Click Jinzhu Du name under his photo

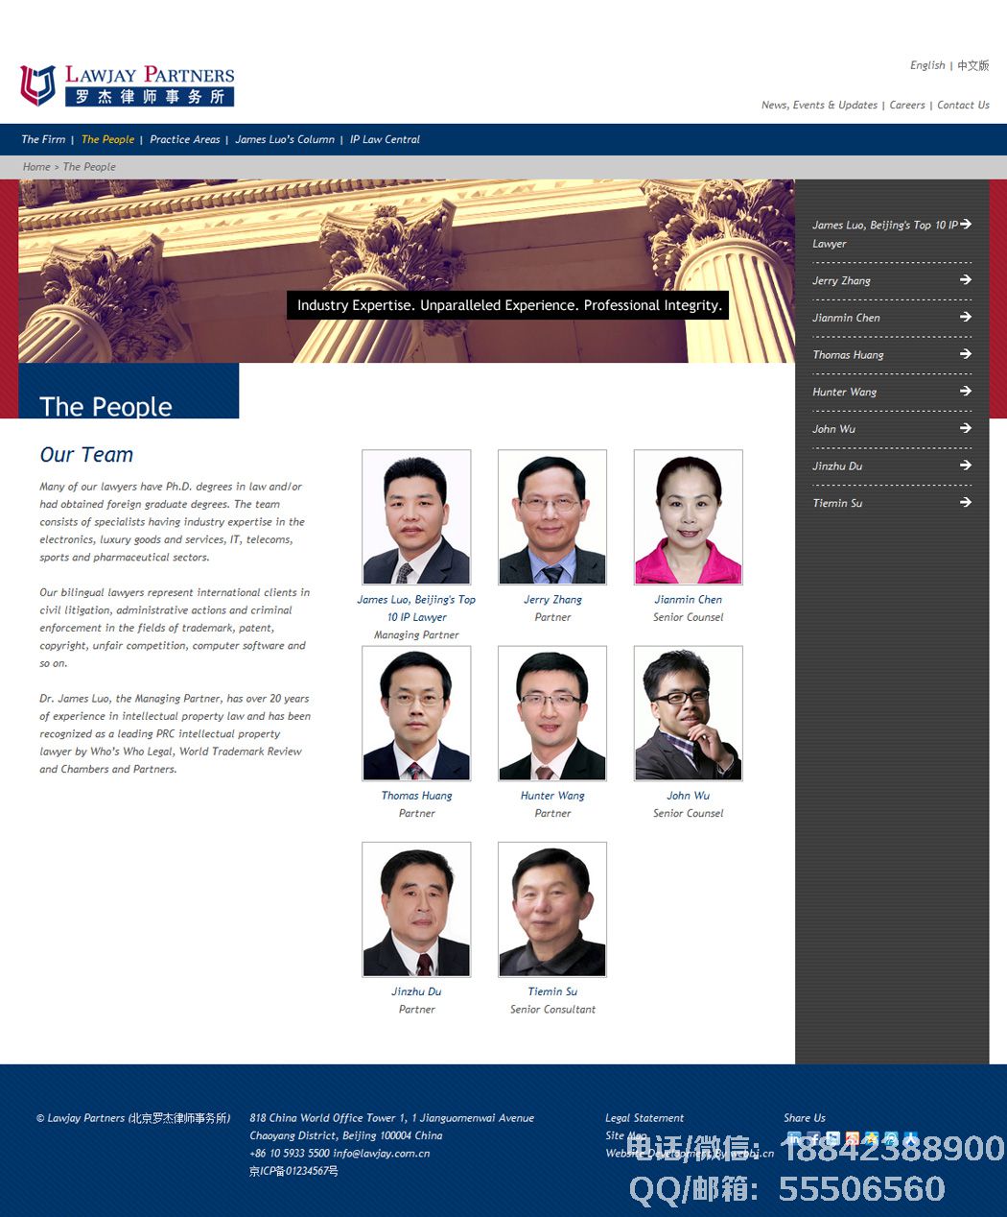click(x=416, y=991)
